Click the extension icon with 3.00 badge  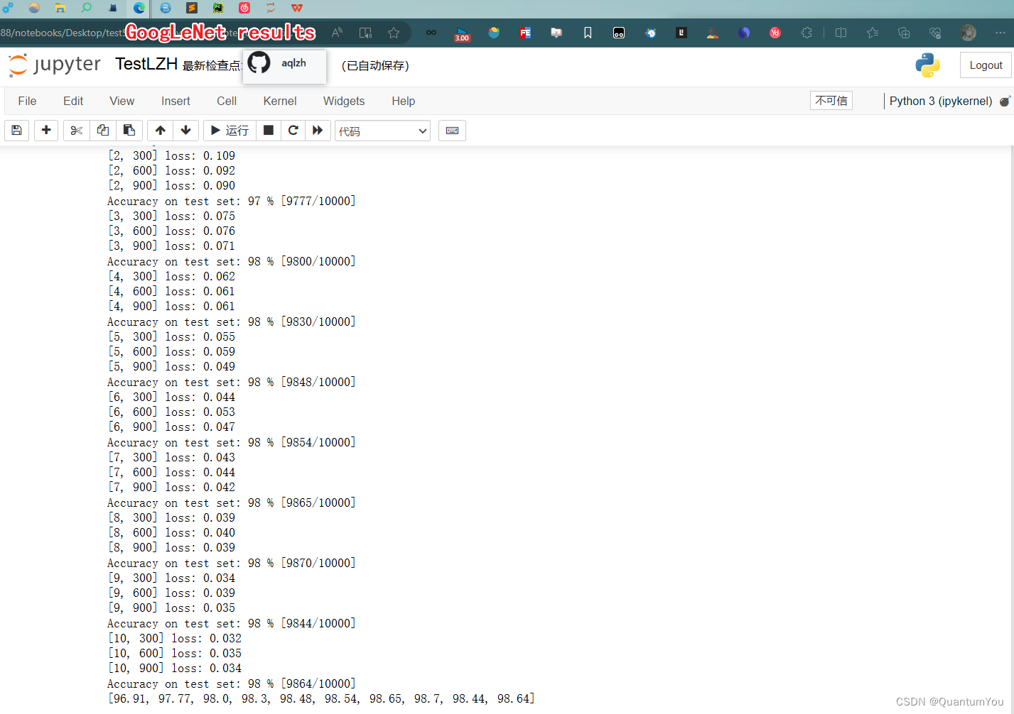(x=462, y=33)
